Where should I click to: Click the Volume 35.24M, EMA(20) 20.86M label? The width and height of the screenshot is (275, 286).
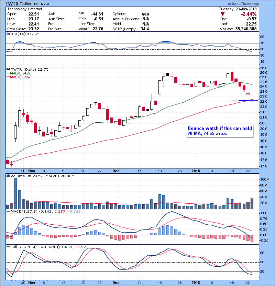coord(43,176)
